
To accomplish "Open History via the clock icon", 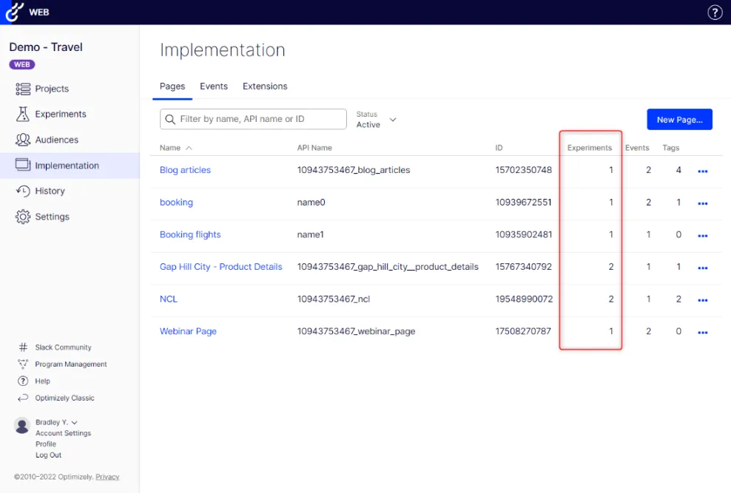I will pos(23,191).
